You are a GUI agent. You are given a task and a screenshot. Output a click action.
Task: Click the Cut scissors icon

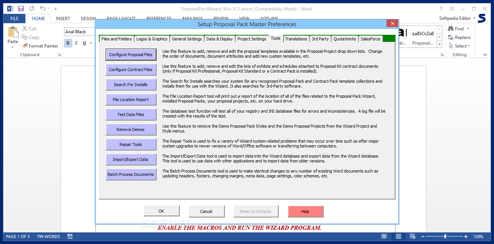[x=25, y=28]
